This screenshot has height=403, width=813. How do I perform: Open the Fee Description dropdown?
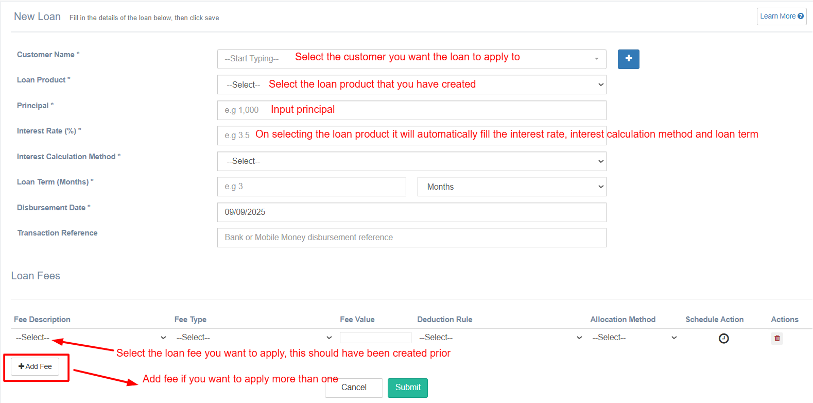91,338
